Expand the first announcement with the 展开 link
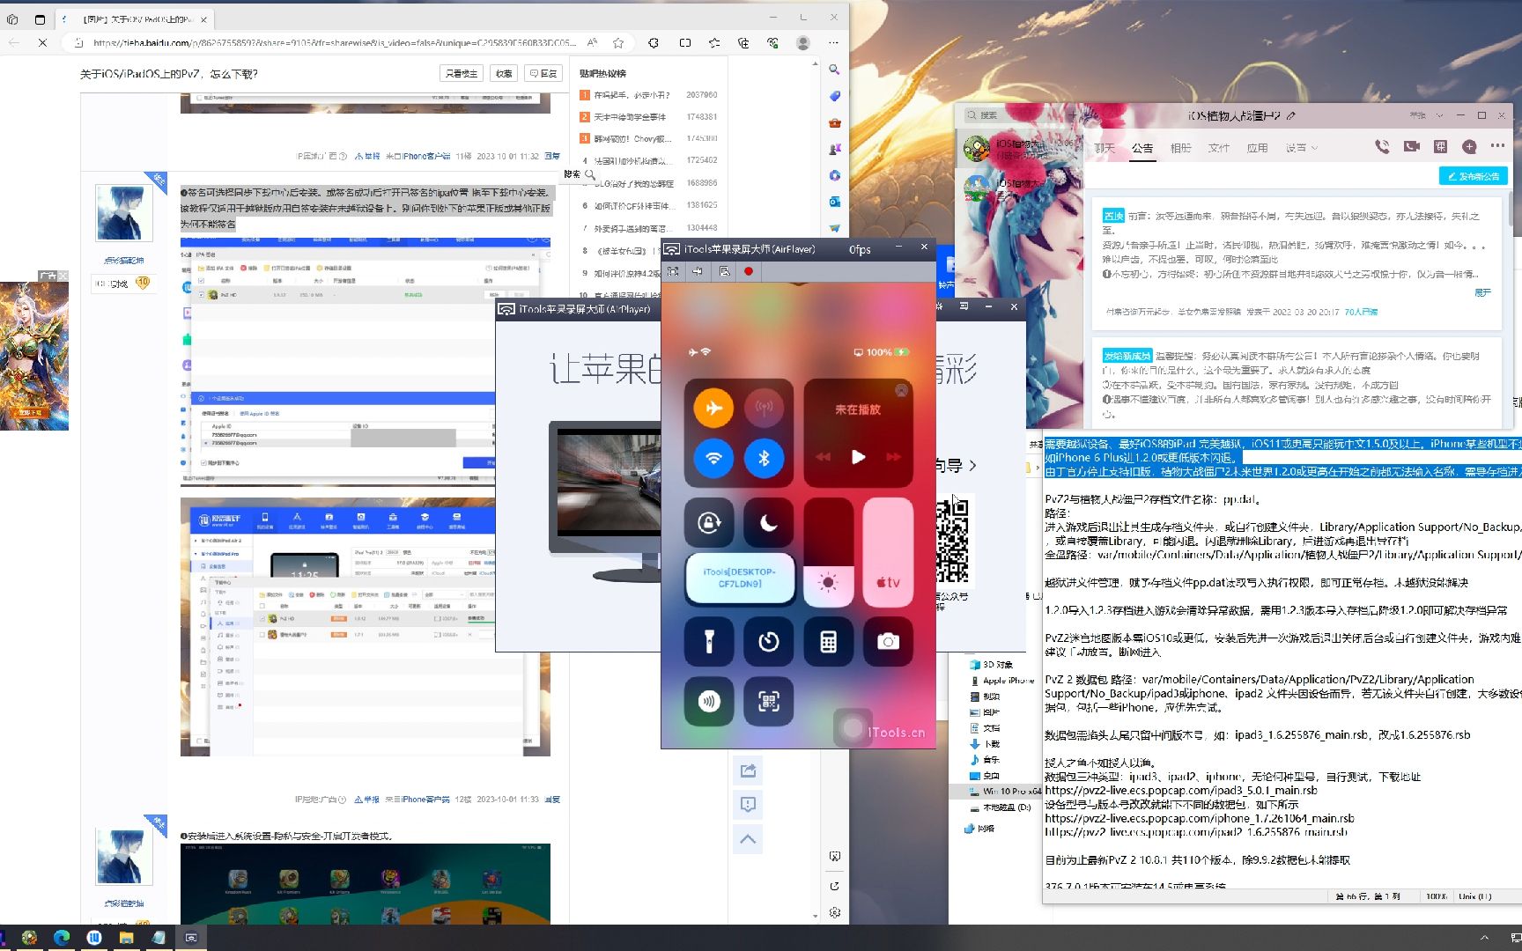Image resolution: width=1522 pixels, height=951 pixels. [x=1482, y=292]
